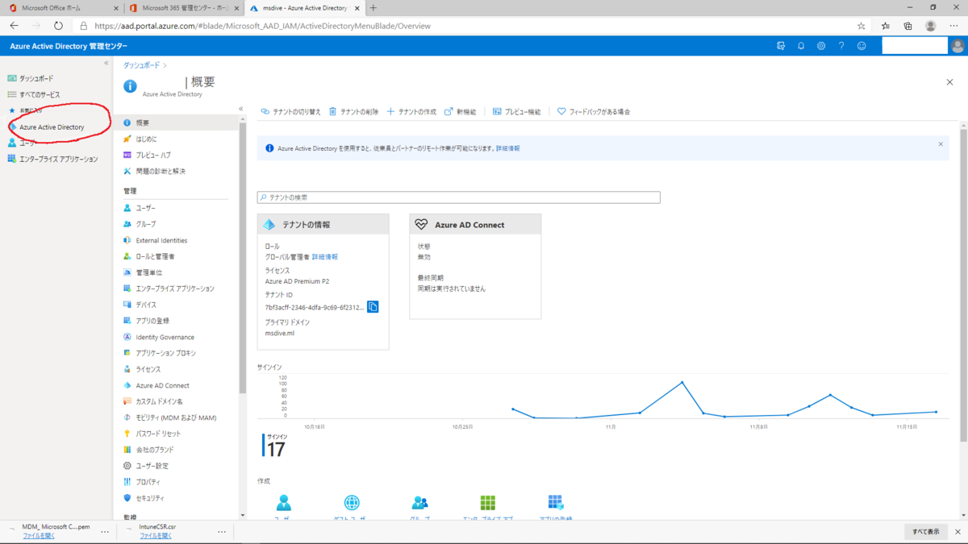Click the feedback smiley icon

pyautogui.click(x=862, y=46)
